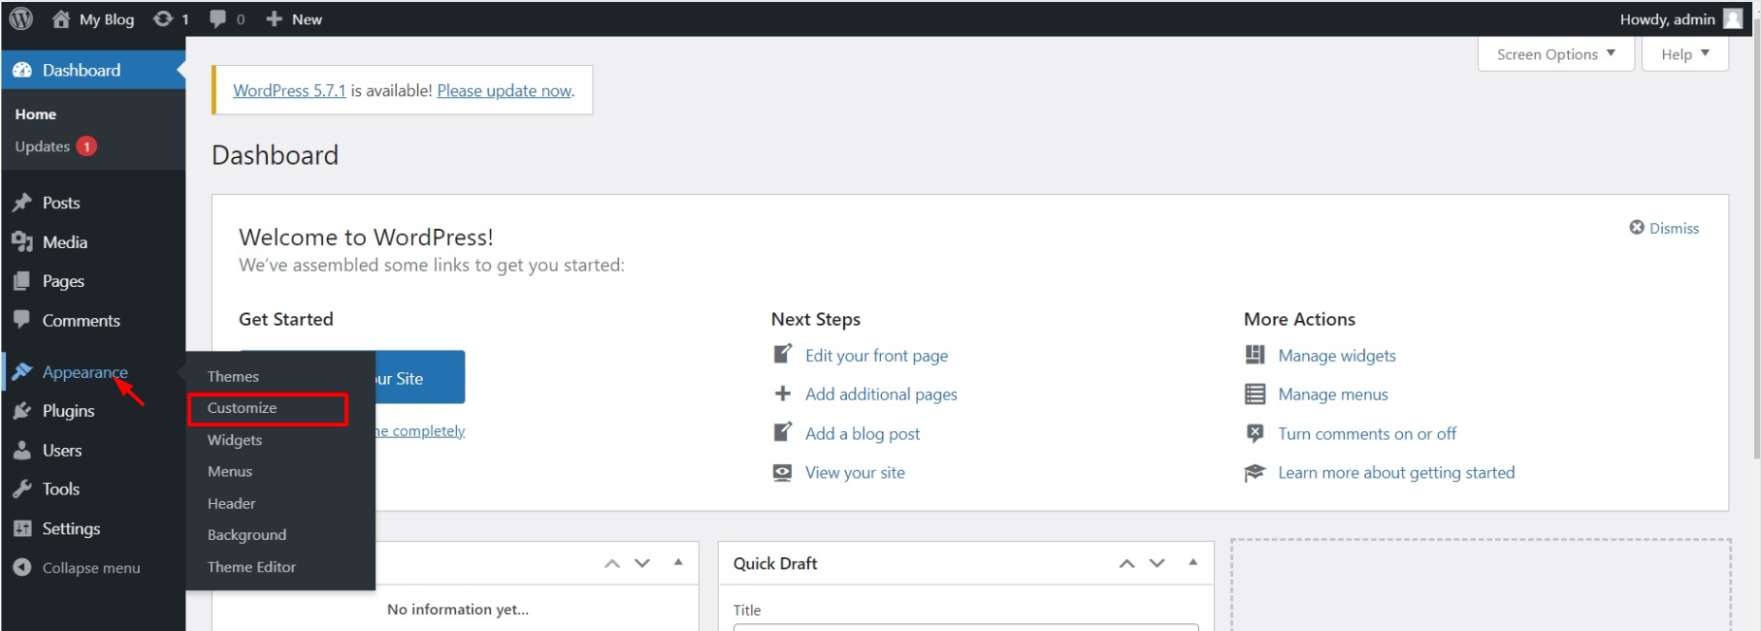Click the Manage widgets icon
Screen dimensions: 1761x631
point(1255,355)
